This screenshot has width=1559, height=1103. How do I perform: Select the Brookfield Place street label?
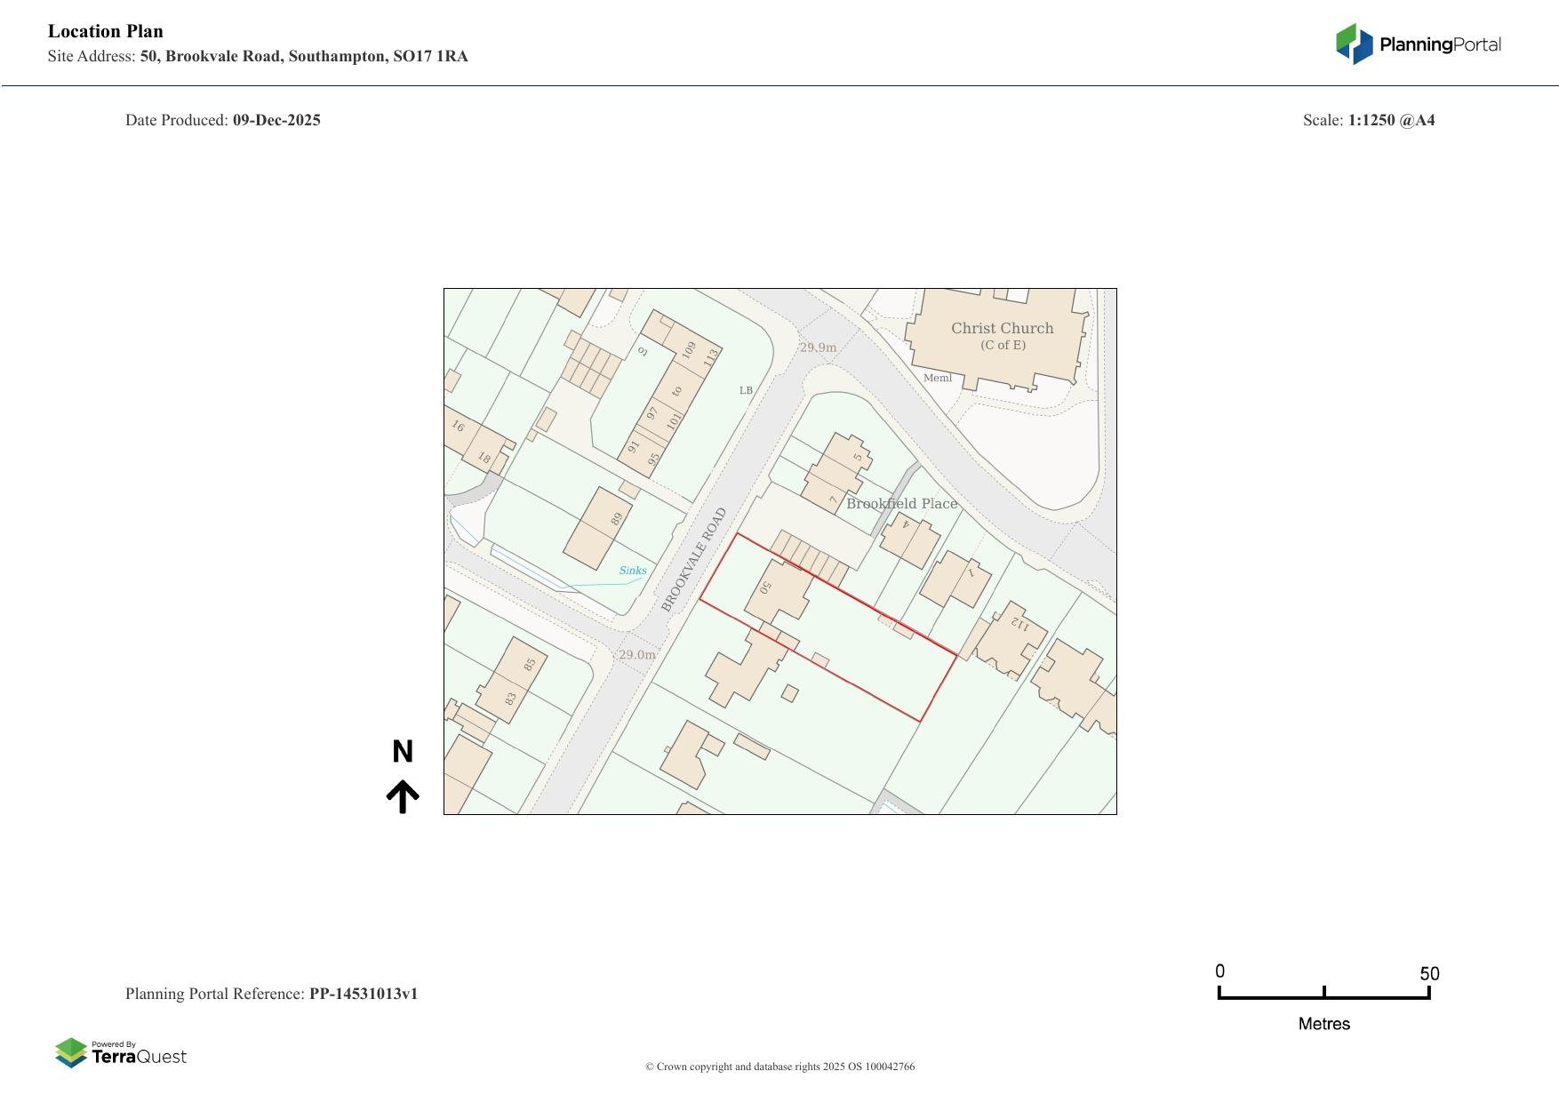tap(901, 504)
